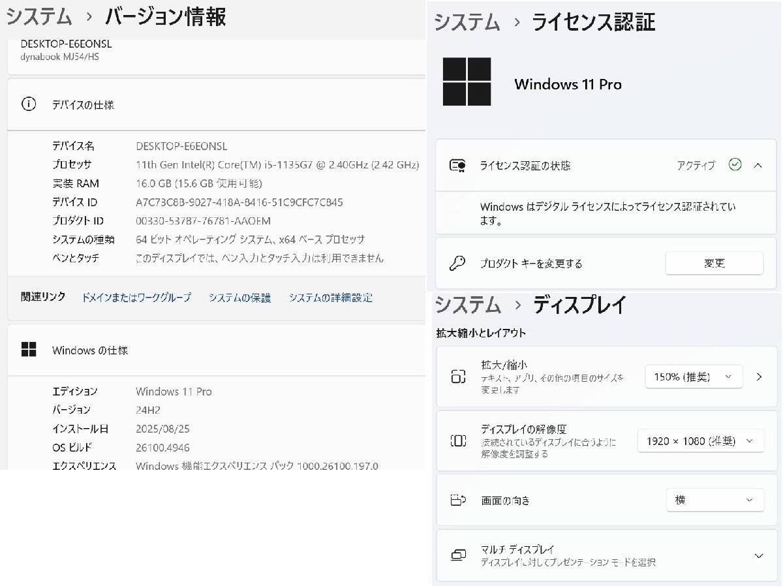This screenshot has width=783, height=586.
Task: Click the デジタル ライセンス activation message
Action: tap(608, 213)
